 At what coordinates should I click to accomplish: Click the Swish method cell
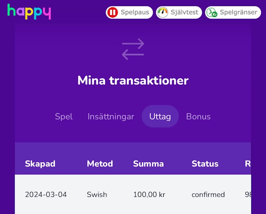97,194
